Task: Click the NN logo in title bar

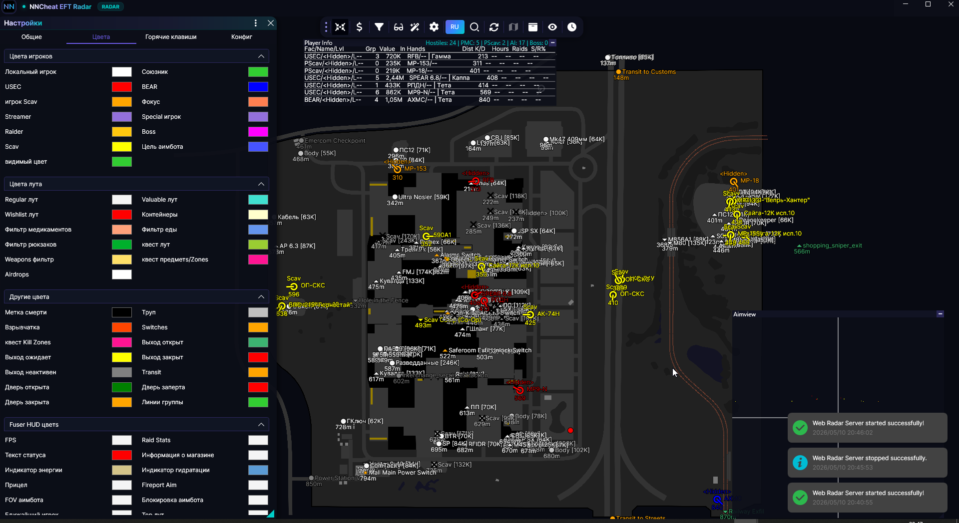Action: click(x=9, y=6)
